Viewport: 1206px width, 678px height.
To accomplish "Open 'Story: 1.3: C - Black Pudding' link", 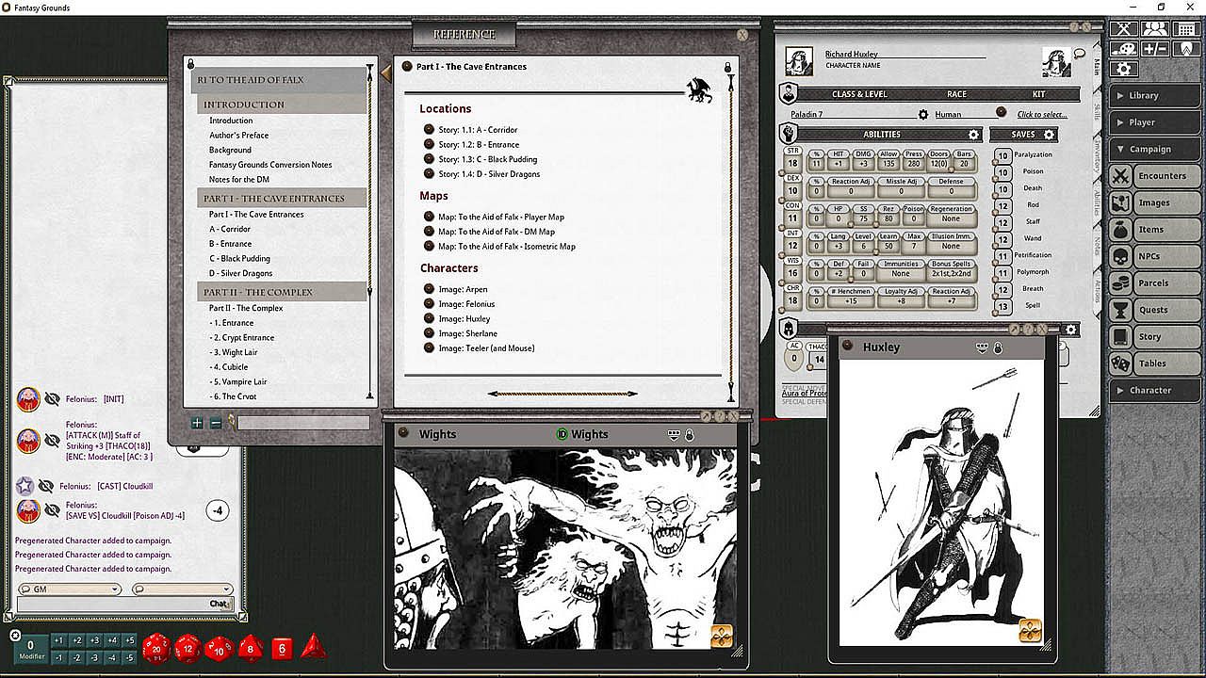I will click(x=487, y=159).
